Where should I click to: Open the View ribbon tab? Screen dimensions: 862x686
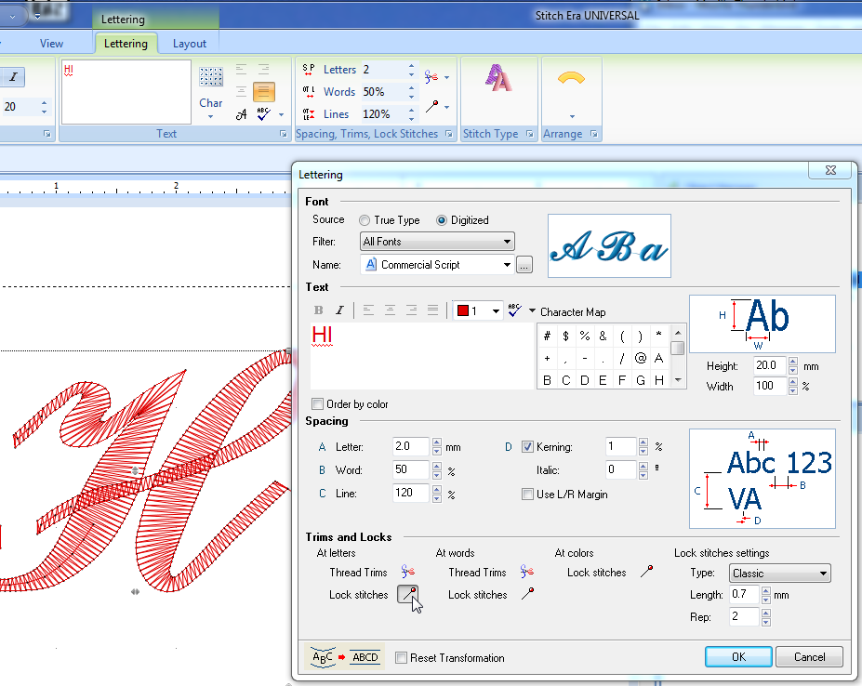tap(52, 44)
